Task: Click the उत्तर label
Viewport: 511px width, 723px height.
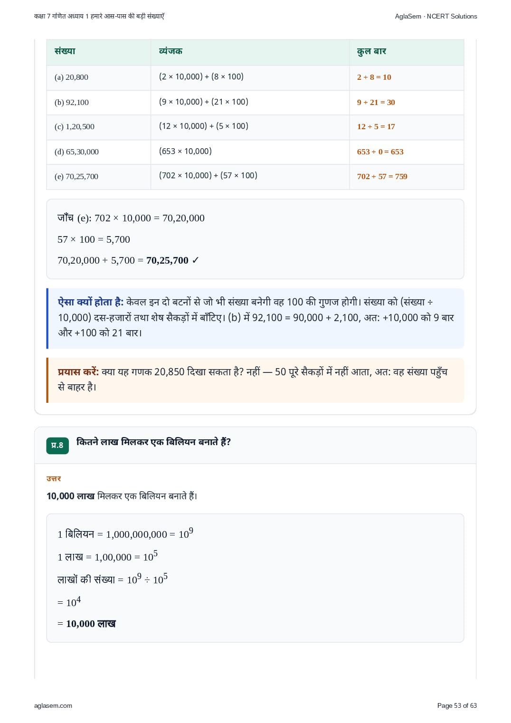Action: [x=54, y=478]
